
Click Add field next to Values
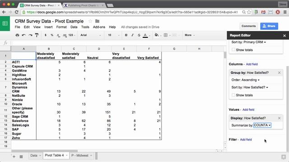click(x=248, y=109)
